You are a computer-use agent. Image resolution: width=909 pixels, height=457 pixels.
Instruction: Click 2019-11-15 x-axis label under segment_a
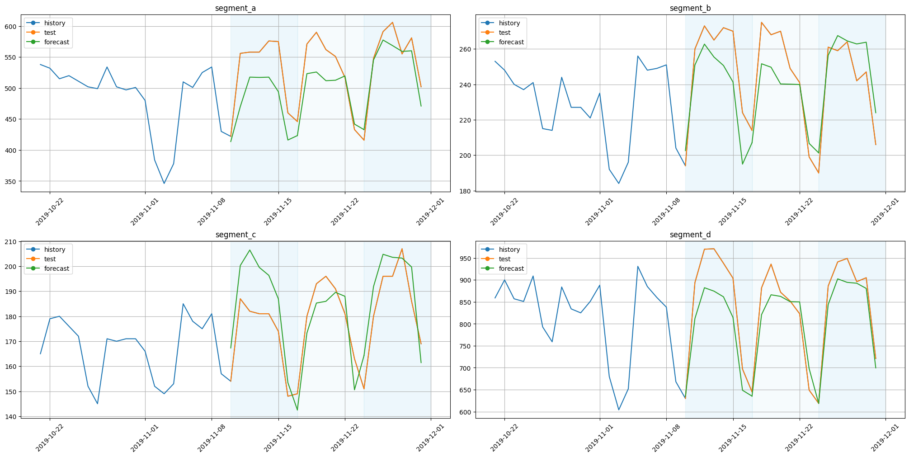pos(278,212)
